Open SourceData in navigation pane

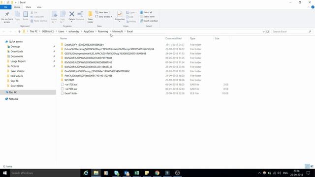pyautogui.click(x=17, y=86)
